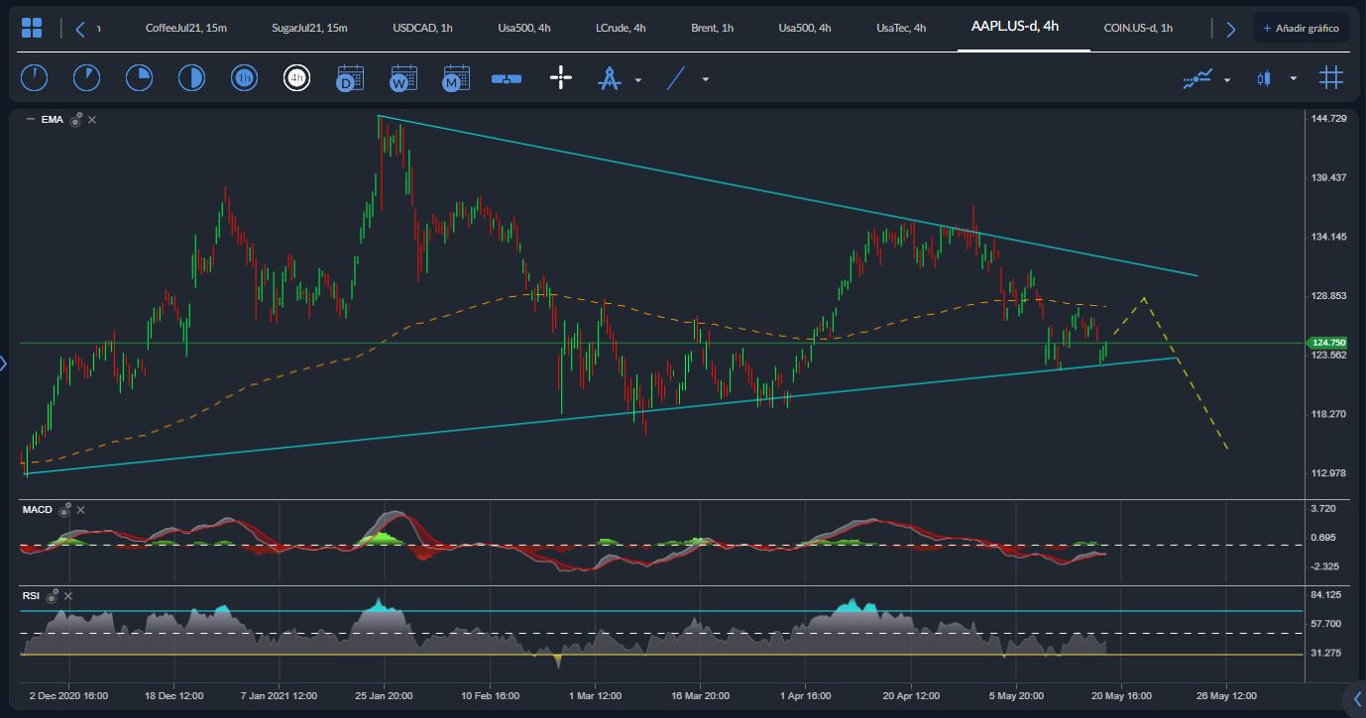The image size is (1366, 718).
Task: Expand the line tool options dropdown
Action: (x=706, y=77)
